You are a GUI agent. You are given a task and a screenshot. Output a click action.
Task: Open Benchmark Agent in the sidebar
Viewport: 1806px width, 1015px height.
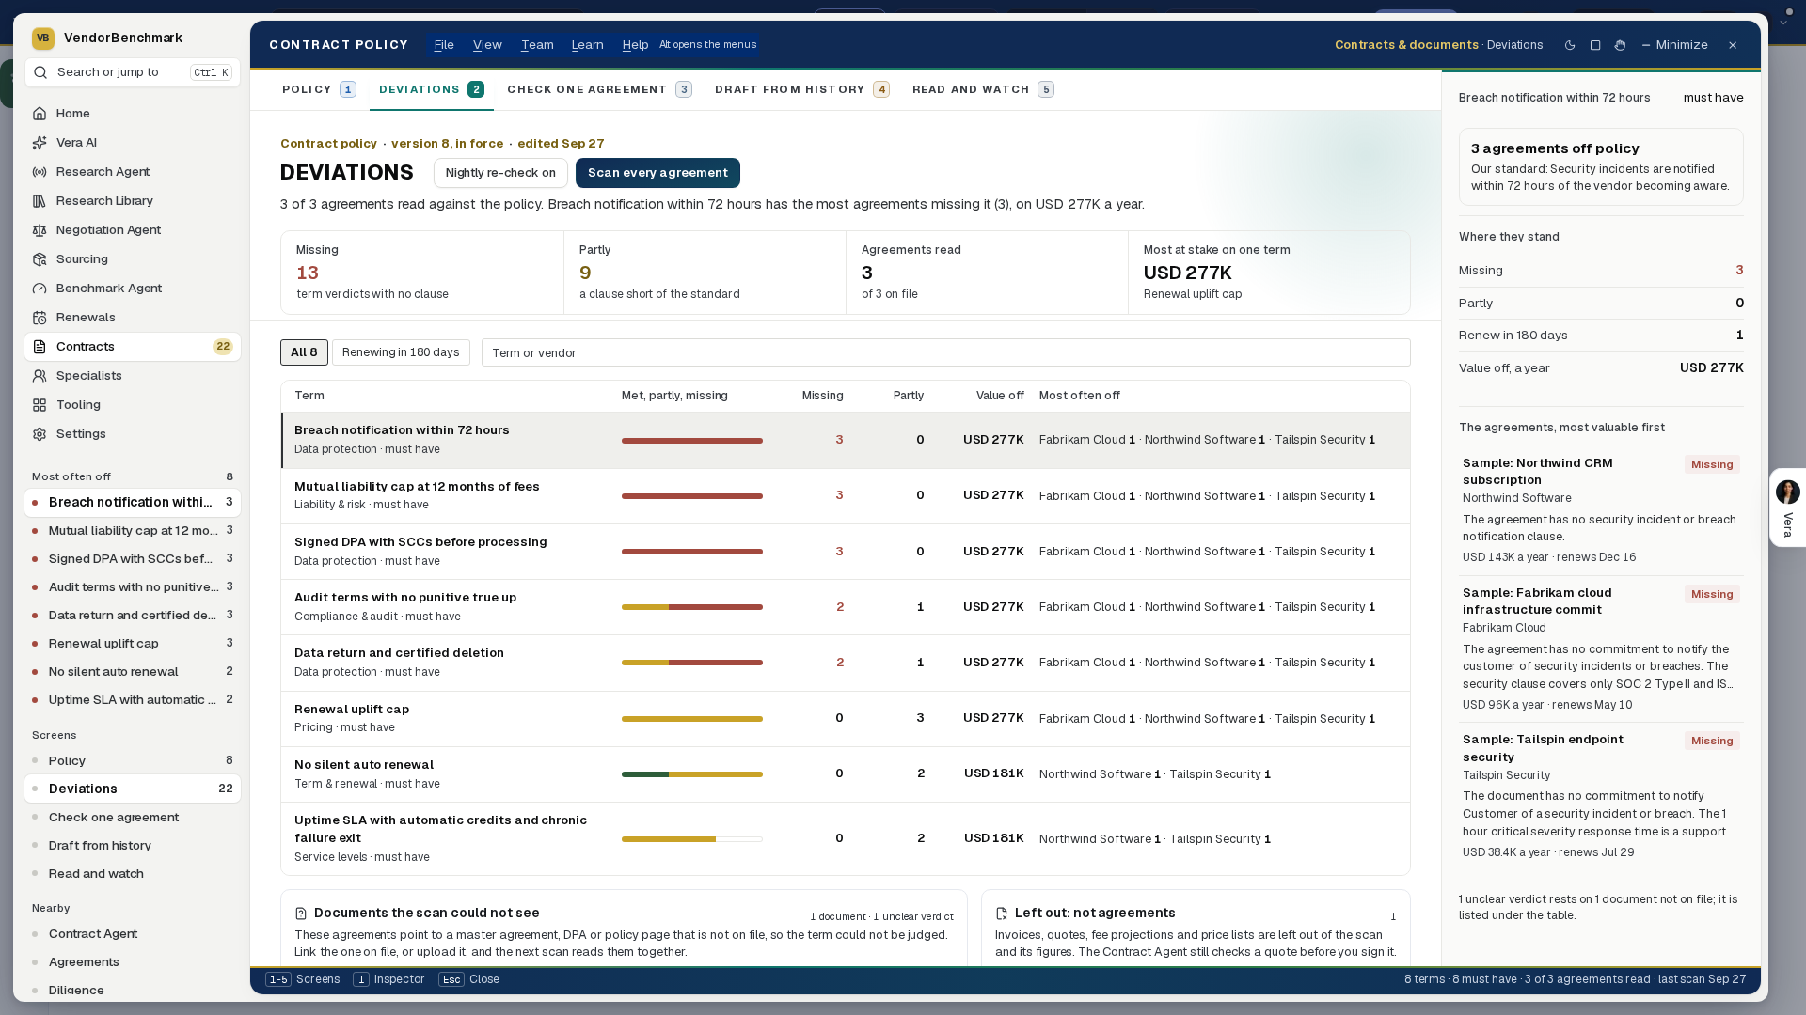click(x=132, y=289)
